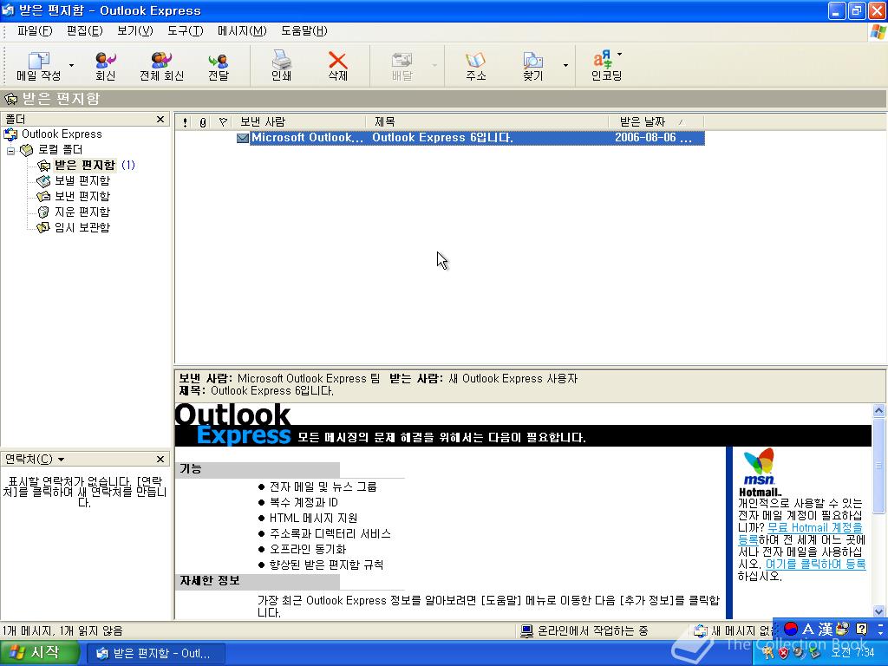Open the 메시지(M) menu
Viewport: 888px width, 666px height.
click(x=242, y=30)
